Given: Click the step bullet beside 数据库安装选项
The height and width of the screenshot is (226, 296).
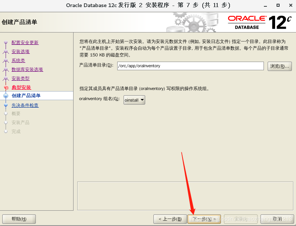Looking at the screenshot, I should pyautogui.click(x=6, y=69).
